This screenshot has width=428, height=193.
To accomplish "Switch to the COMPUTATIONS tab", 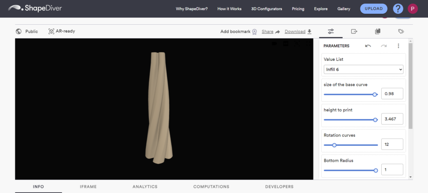I will click(211, 187).
